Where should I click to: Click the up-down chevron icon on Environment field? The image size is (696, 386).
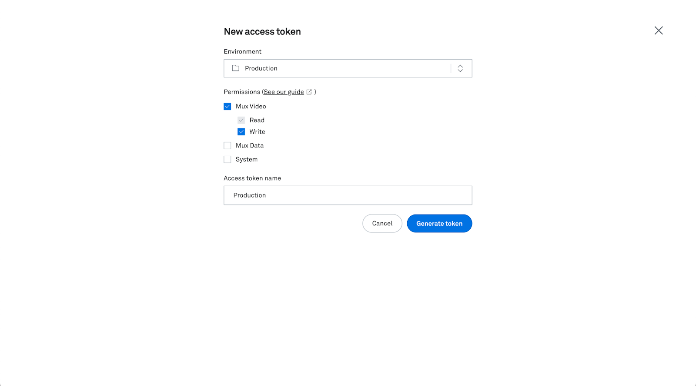(460, 68)
